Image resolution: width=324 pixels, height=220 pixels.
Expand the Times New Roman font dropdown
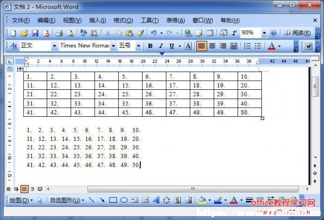[x=113, y=46]
